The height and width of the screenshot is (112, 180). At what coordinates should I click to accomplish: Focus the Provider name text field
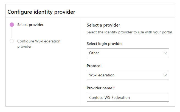[x=128, y=97]
